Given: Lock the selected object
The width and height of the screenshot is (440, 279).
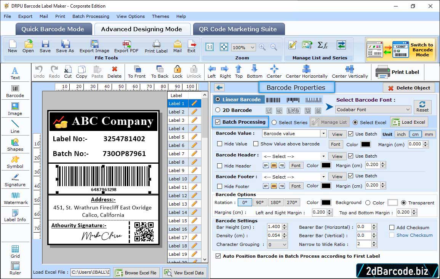Looking at the screenshot, I should pyautogui.click(x=178, y=72).
